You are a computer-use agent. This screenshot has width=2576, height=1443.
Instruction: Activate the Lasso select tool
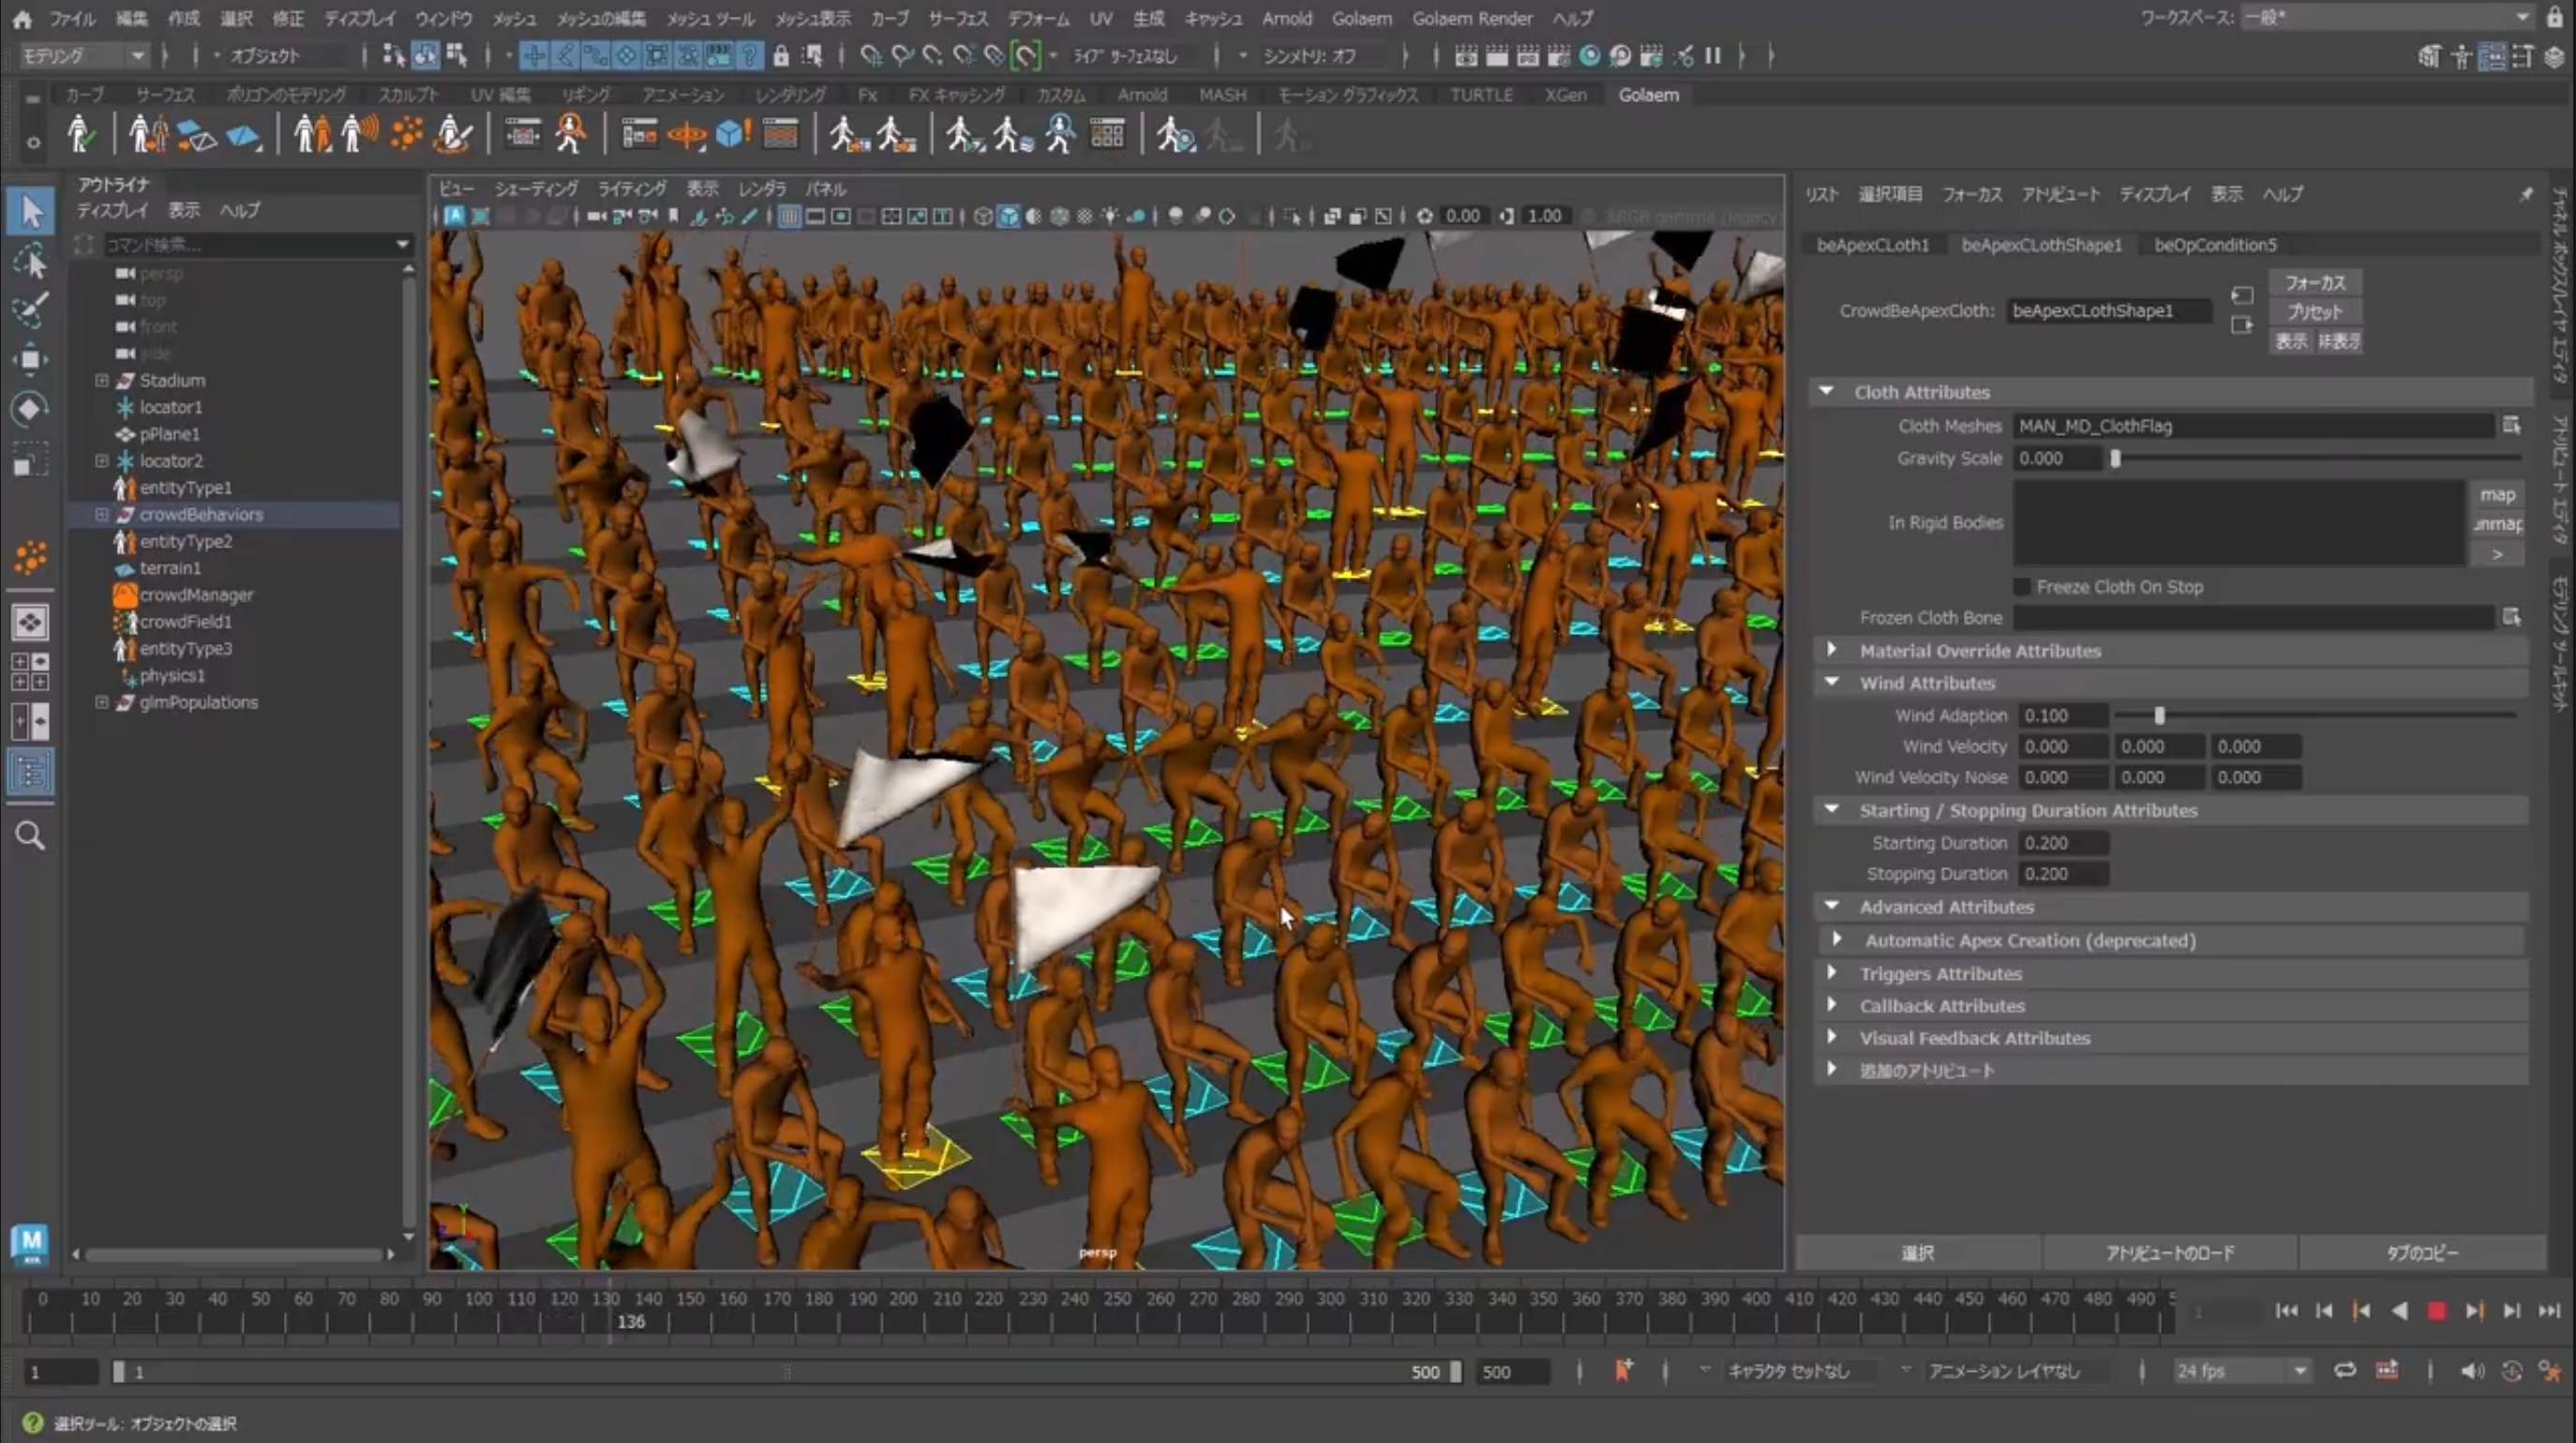[31, 260]
